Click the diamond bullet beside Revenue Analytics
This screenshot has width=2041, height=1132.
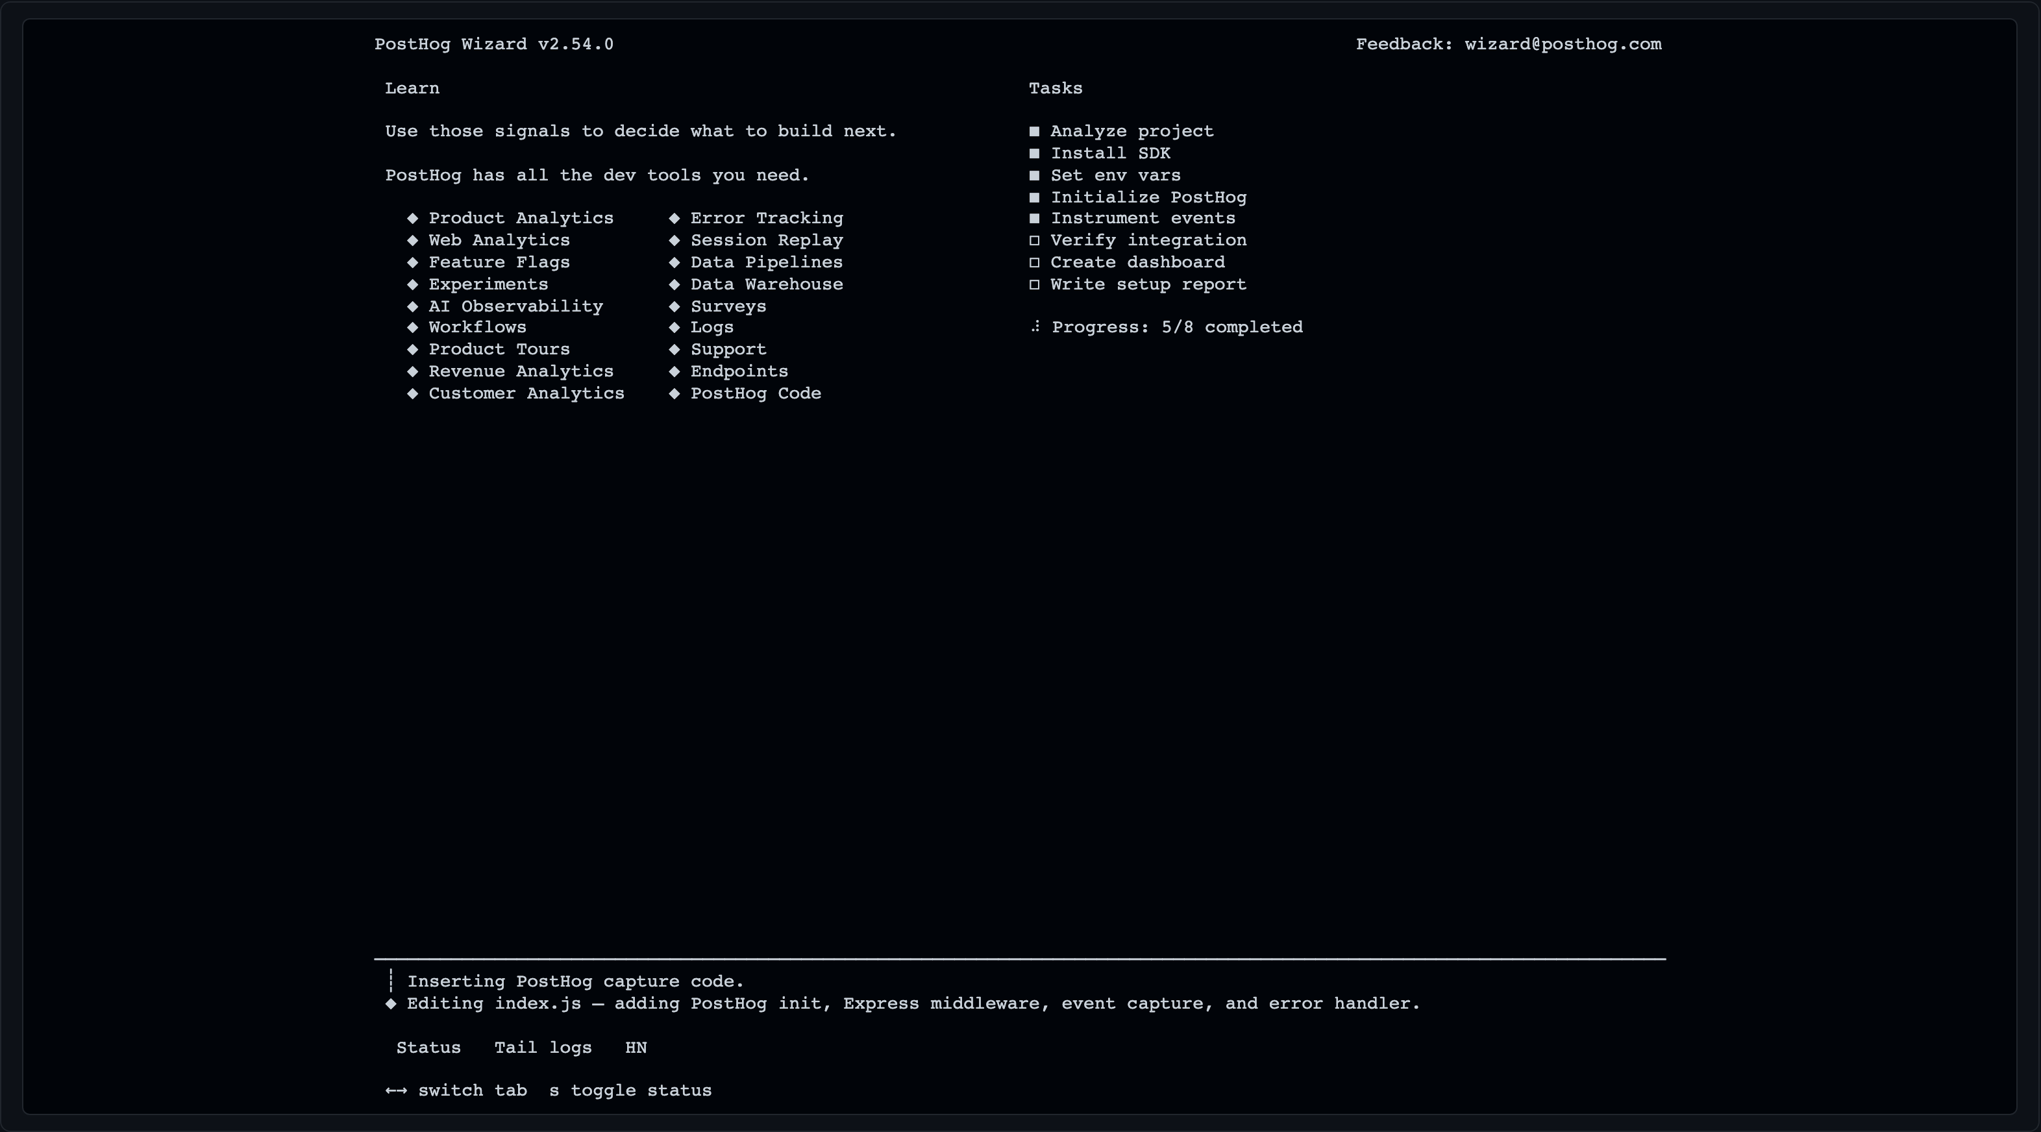pyautogui.click(x=412, y=373)
